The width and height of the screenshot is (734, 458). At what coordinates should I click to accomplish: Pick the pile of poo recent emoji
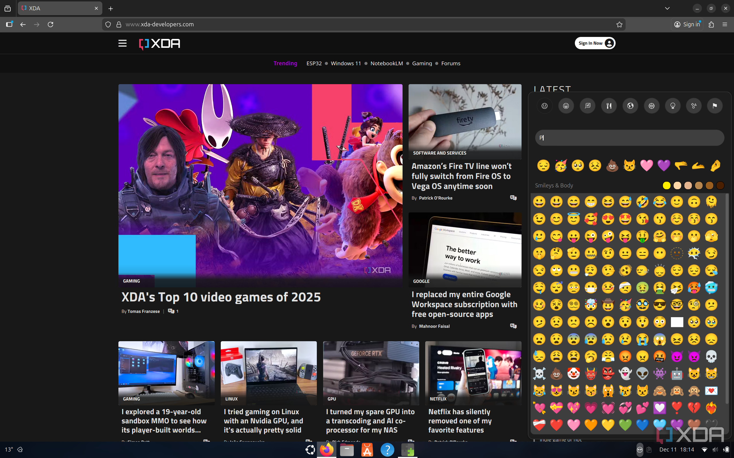pos(612,166)
